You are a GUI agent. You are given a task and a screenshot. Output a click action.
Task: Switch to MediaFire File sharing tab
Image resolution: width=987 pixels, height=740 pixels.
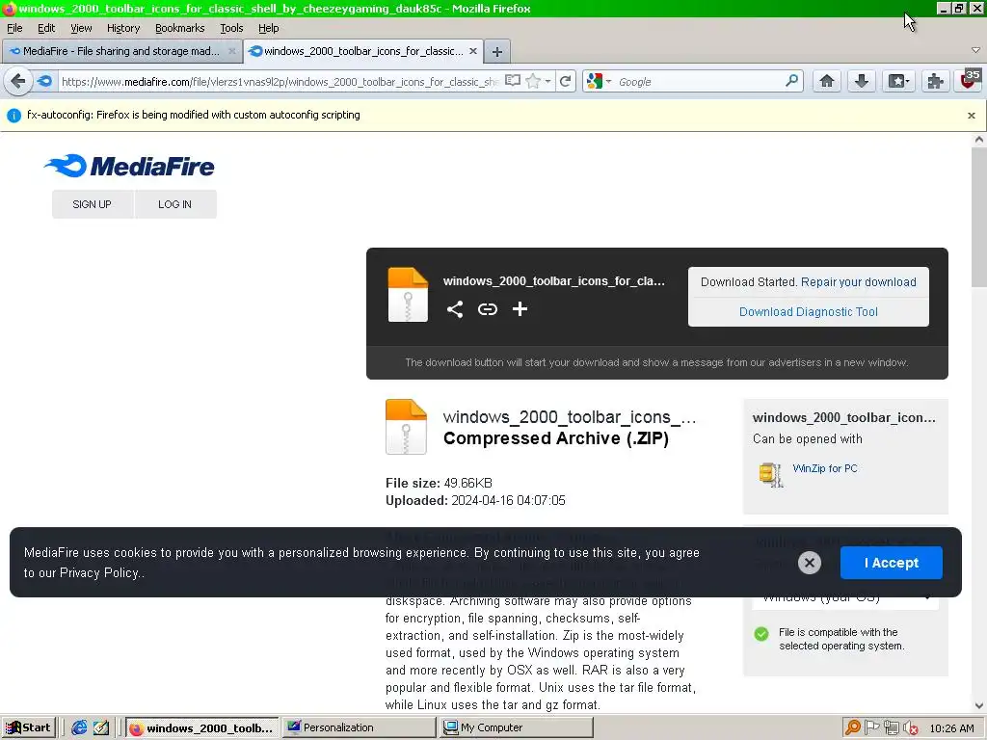(121, 51)
